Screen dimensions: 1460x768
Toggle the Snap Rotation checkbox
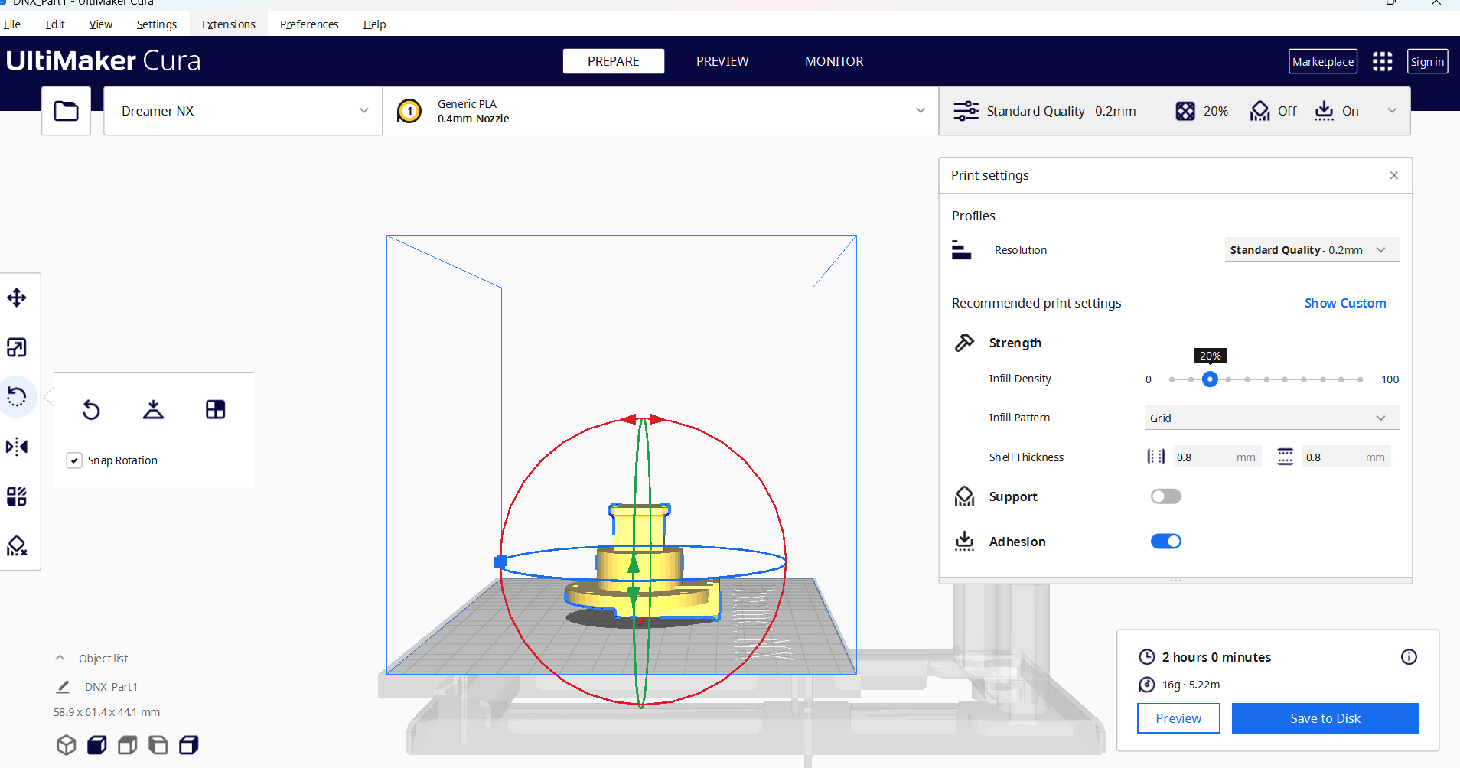(74, 460)
